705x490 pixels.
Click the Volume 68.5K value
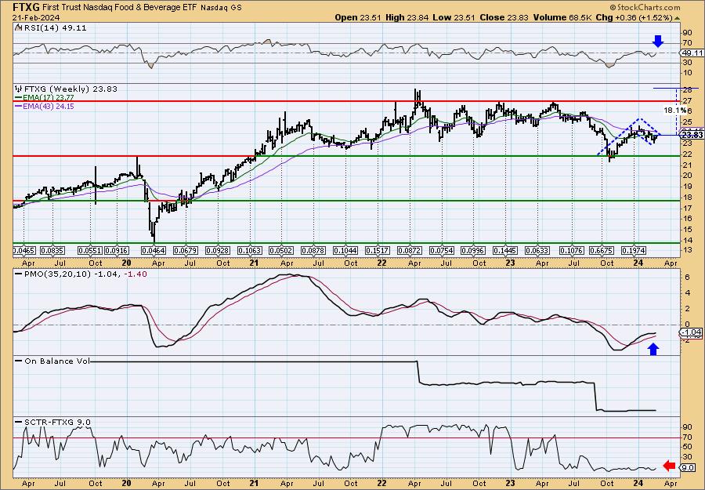point(561,17)
